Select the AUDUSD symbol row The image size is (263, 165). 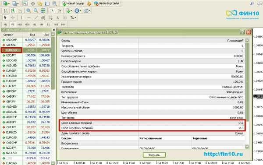click(x=26, y=66)
